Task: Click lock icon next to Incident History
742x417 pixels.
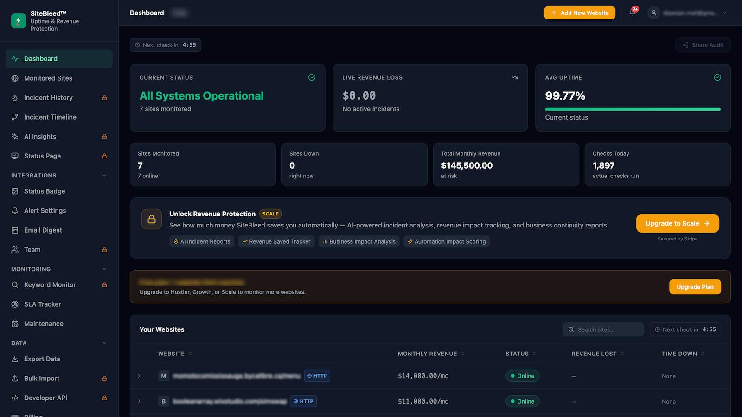Action: pos(104,98)
